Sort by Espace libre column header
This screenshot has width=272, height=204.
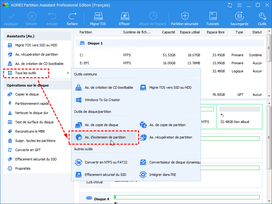click(216, 32)
